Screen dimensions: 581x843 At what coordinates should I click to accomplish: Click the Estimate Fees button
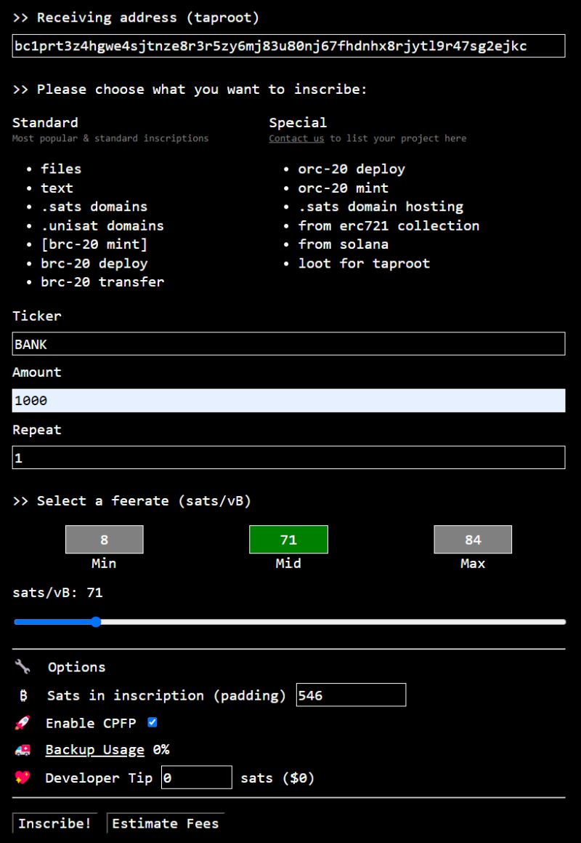(x=166, y=823)
